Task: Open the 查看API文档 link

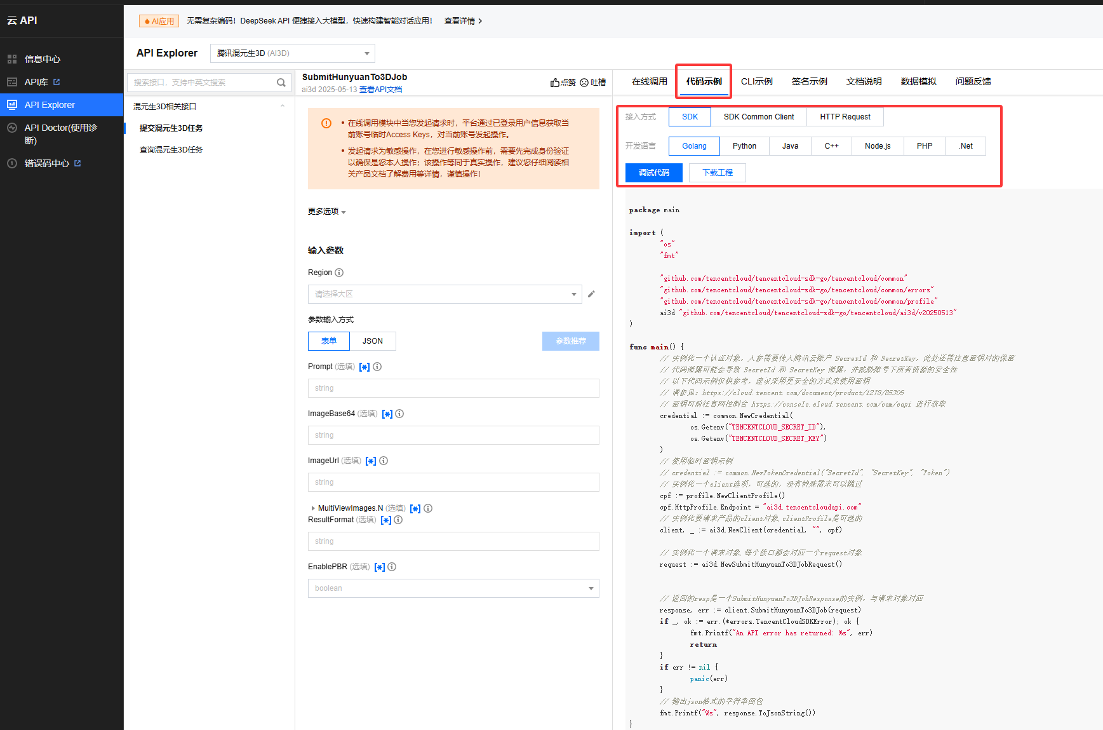Action: (x=381, y=90)
